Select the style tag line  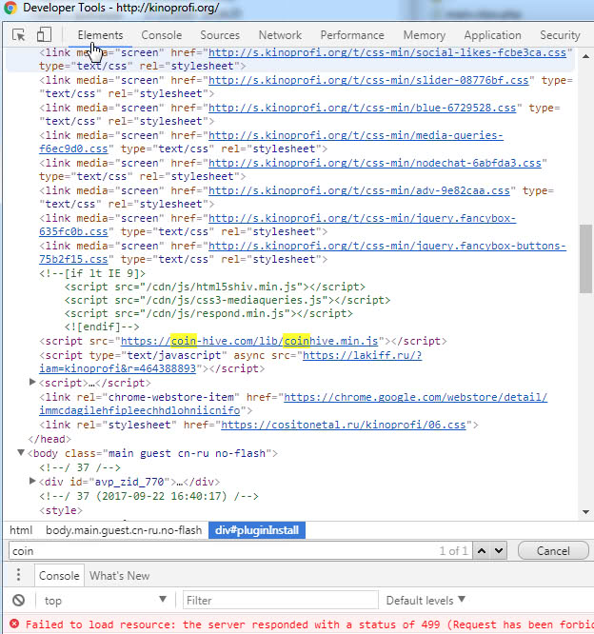pos(61,510)
